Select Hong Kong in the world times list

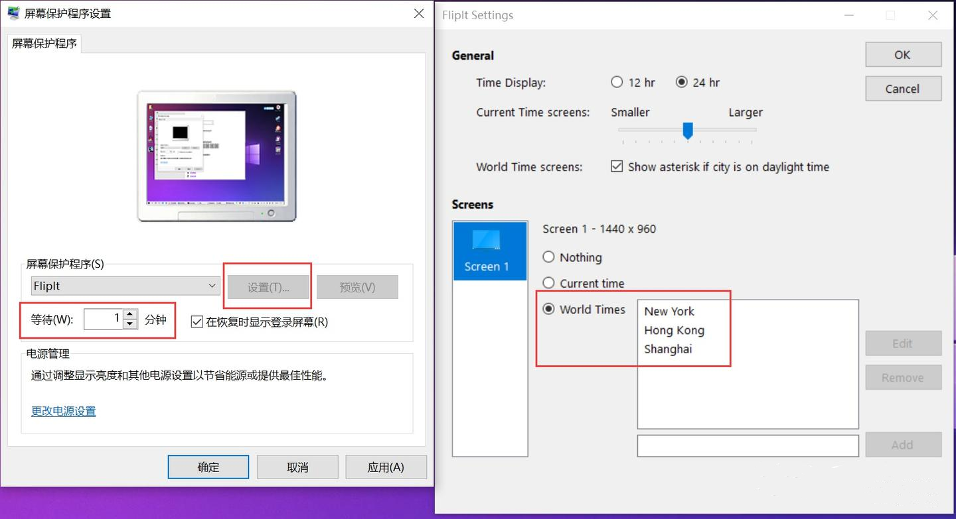click(x=674, y=330)
